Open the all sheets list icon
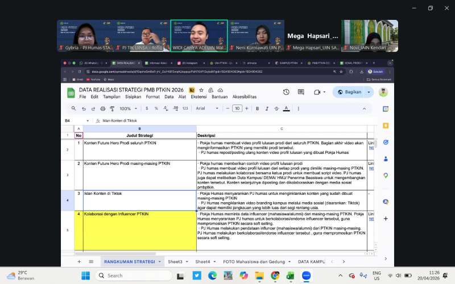Image resolution: width=455 pixels, height=284 pixels. [91, 261]
